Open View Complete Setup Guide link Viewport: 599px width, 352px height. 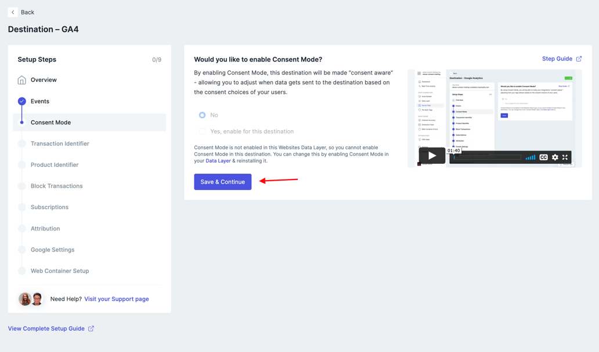tap(46, 329)
